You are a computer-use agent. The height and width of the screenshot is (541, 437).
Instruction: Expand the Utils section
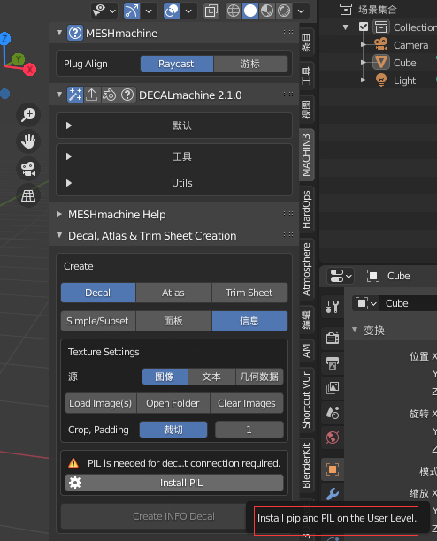pyautogui.click(x=69, y=183)
